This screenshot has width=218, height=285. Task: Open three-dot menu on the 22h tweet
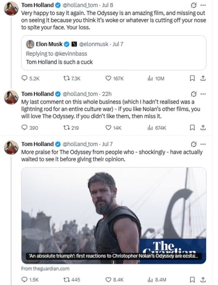click(x=203, y=94)
